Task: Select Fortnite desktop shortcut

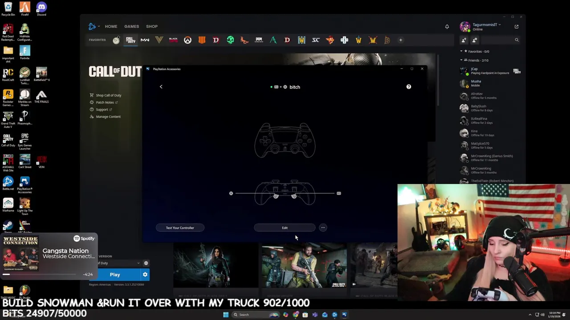Action: (x=24, y=52)
